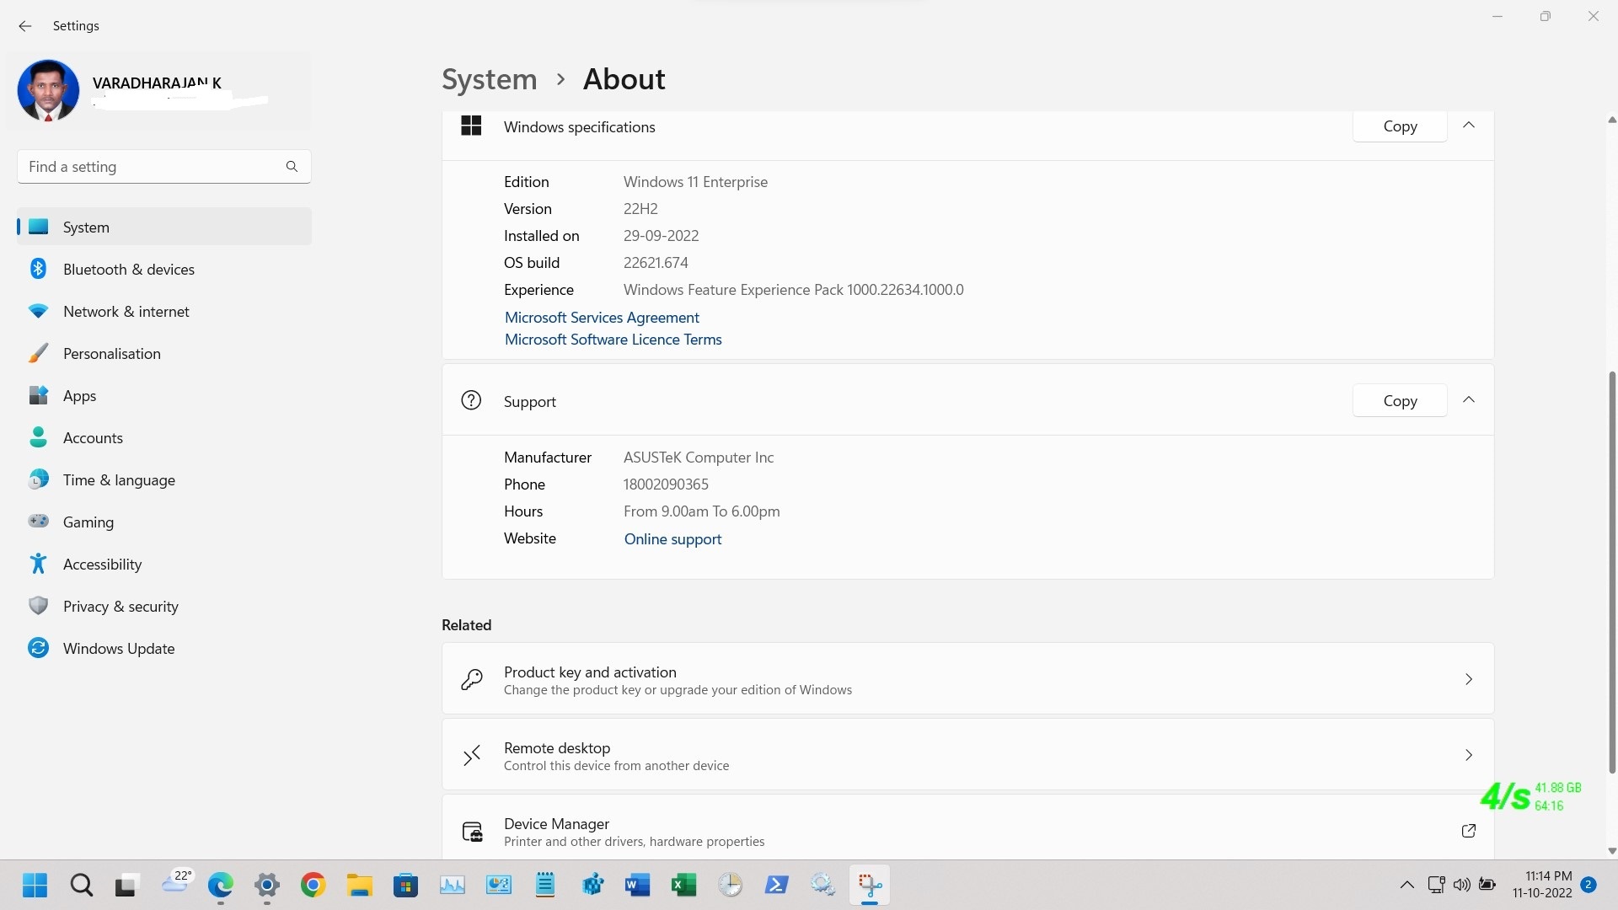Select Accessibility in the sidebar

point(102,564)
